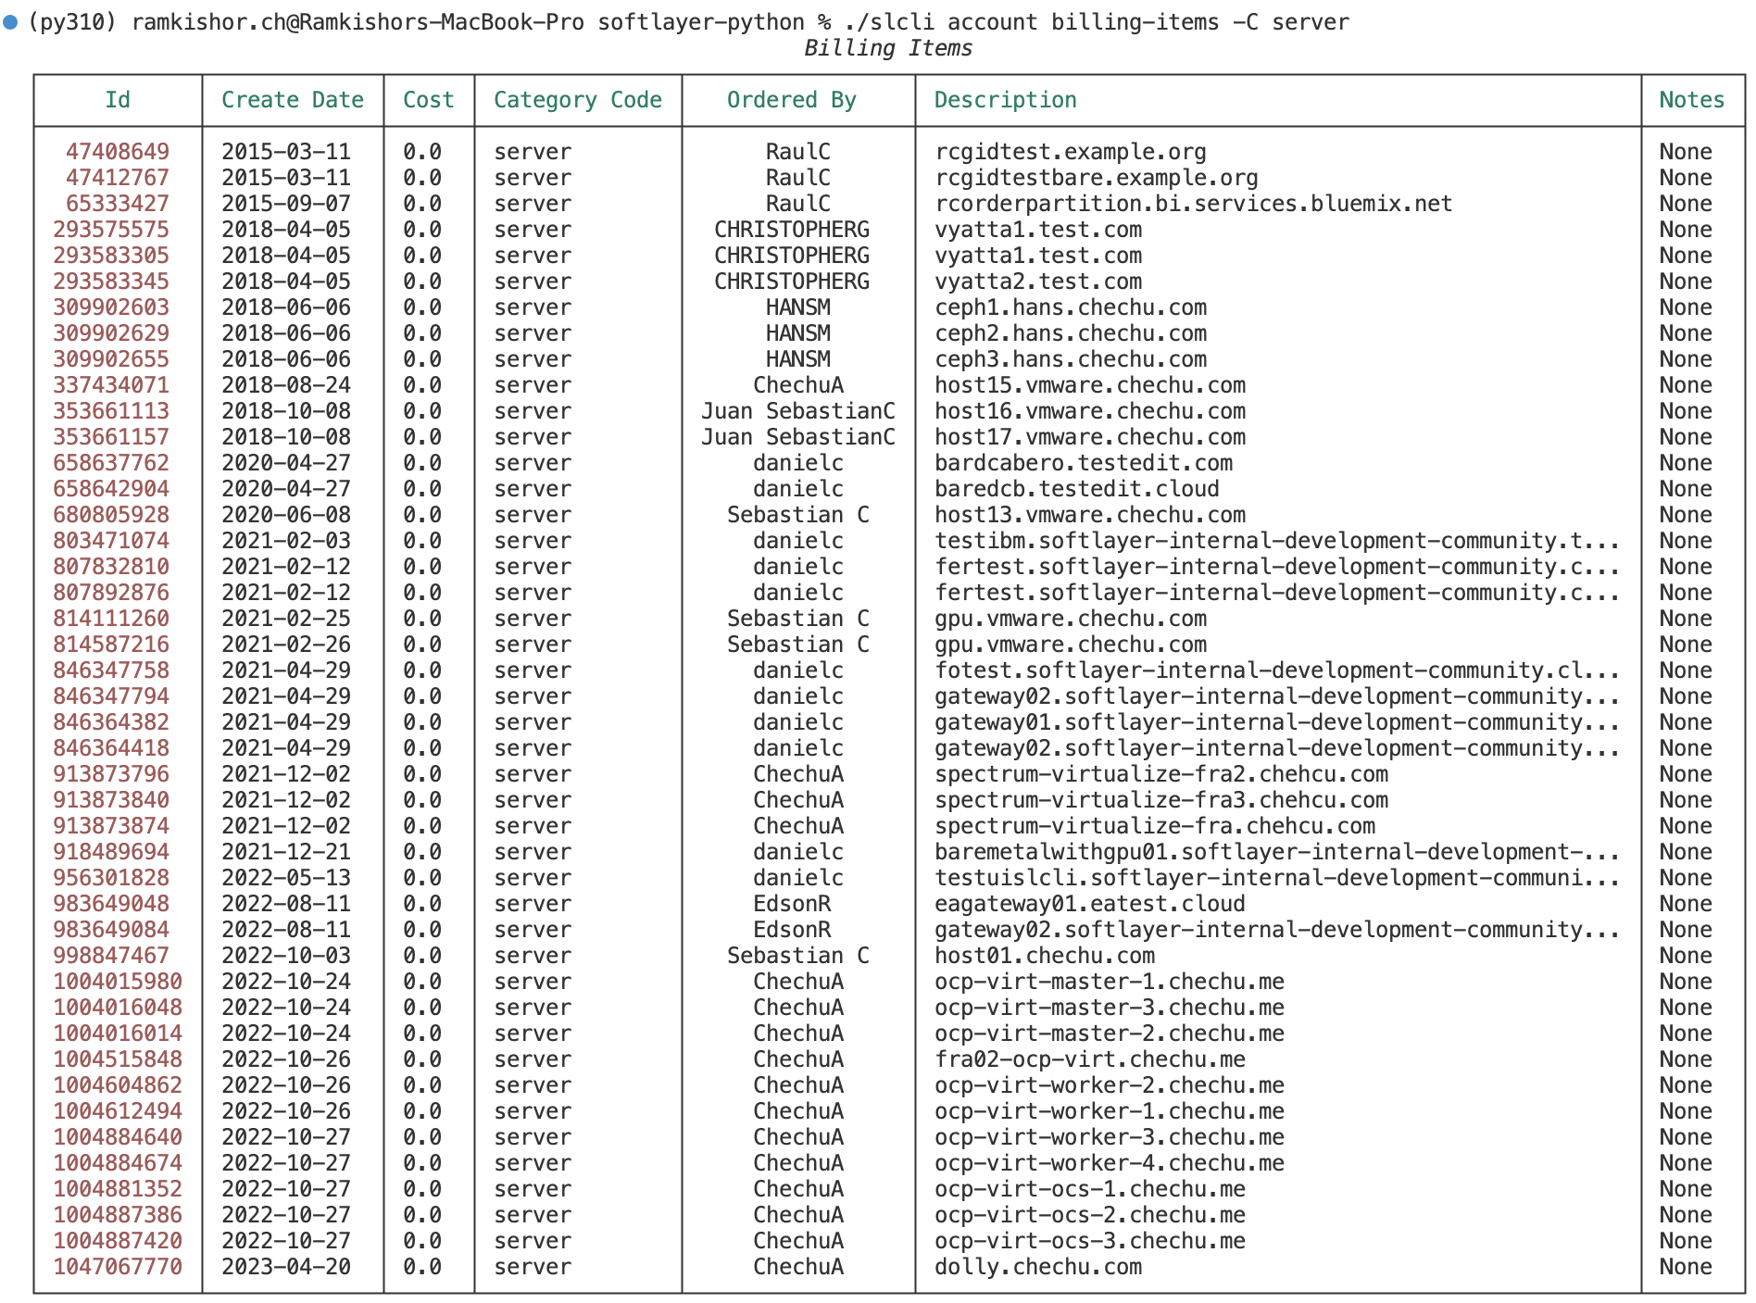The height and width of the screenshot is (1303, 1756).
Task: Click Ordered By value HANSM for ceph1
Action: point(798,307)
